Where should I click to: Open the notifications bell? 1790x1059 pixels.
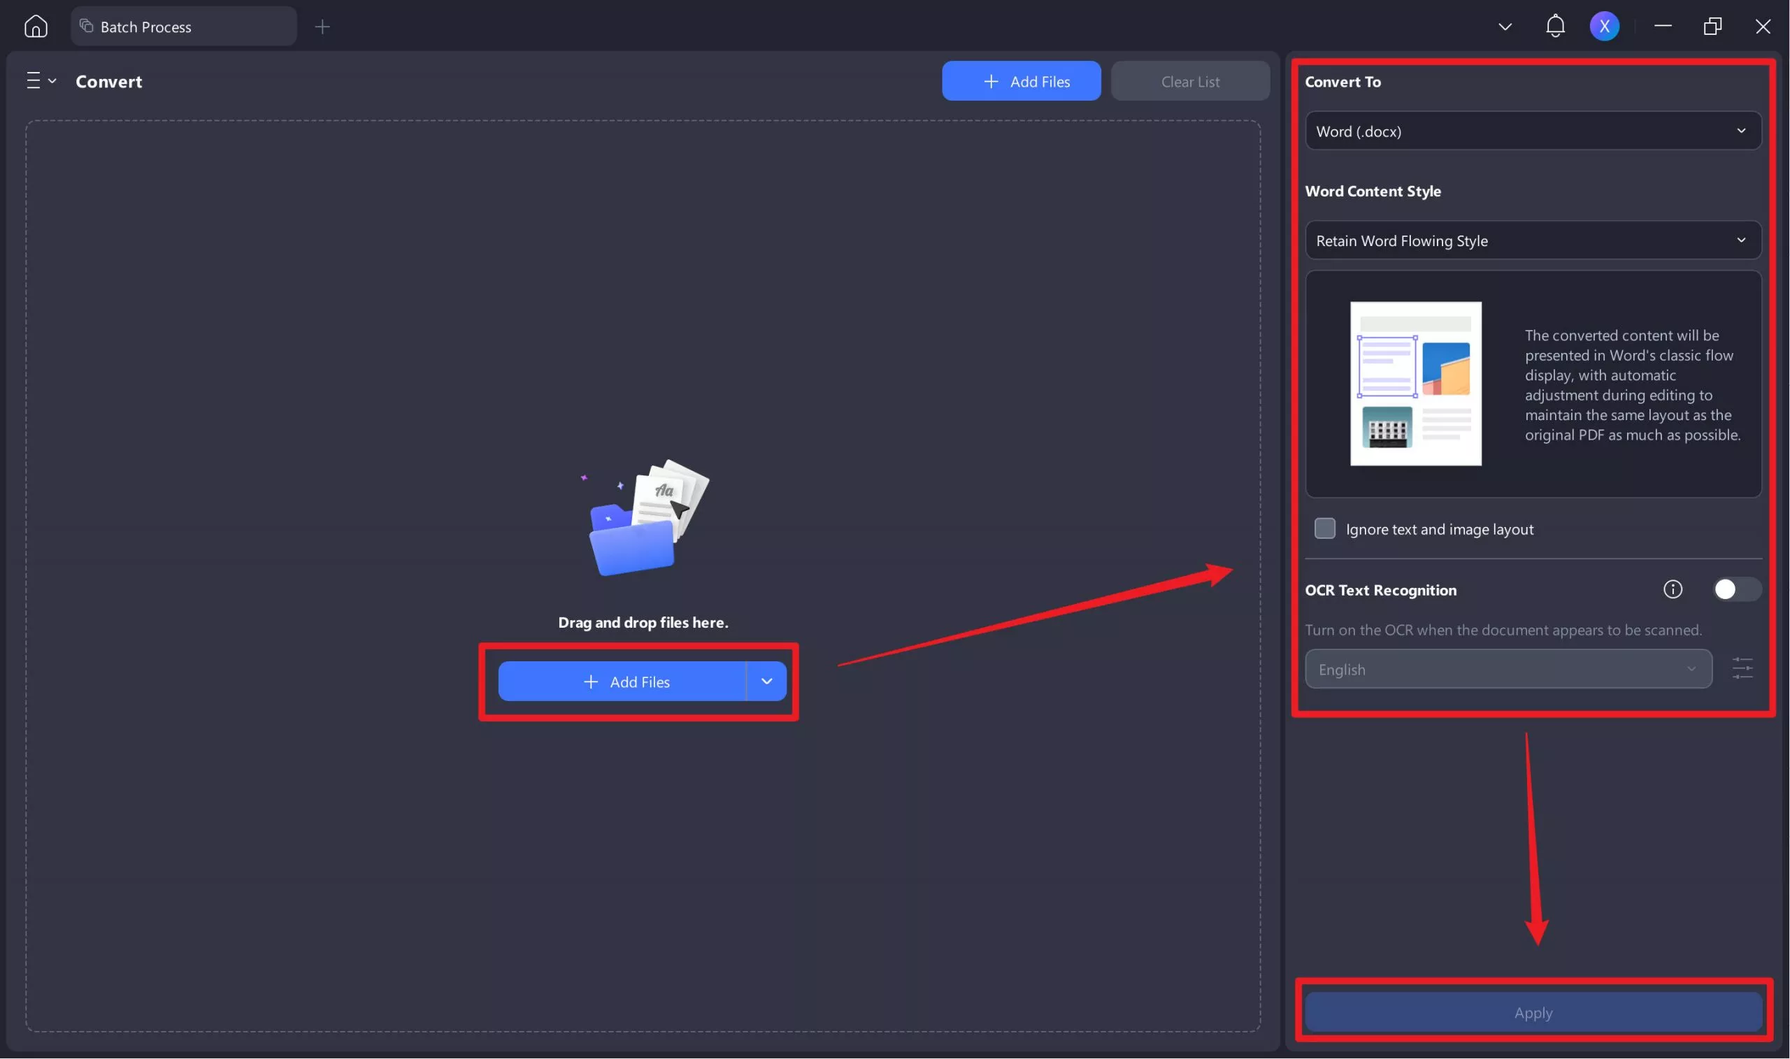click(x=1554, y=27)
